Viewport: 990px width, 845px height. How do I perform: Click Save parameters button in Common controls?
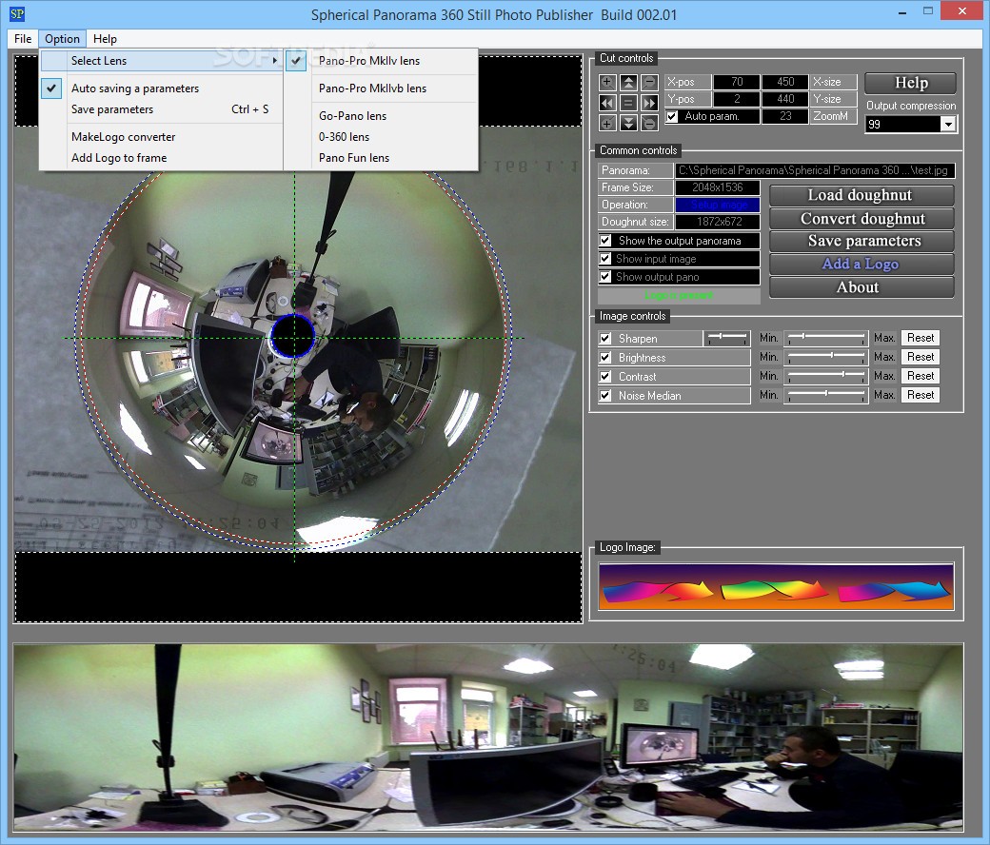point(861,241)
